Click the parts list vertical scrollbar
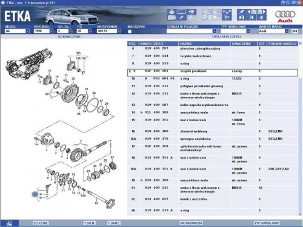Screen dimensions: 303x227 click(300, 129)
